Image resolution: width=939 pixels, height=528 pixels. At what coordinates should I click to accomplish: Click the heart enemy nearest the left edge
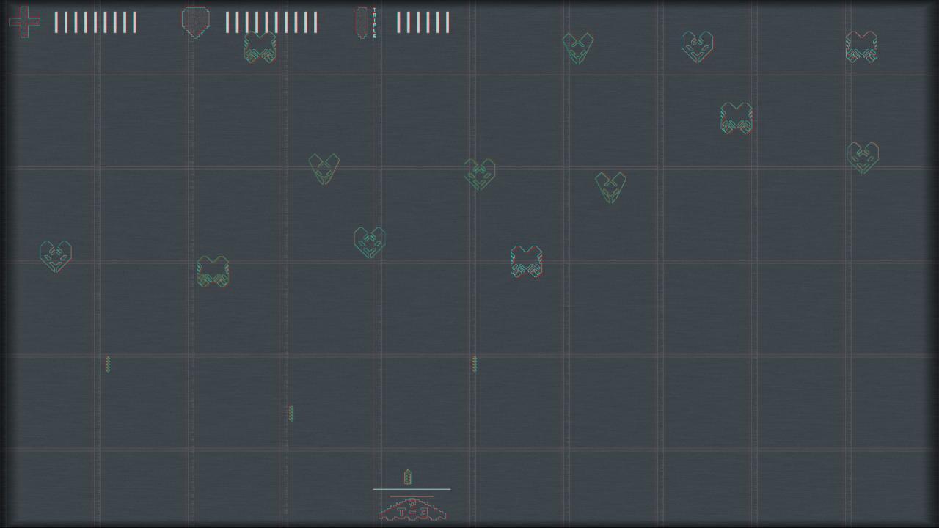tap(56, 256)
